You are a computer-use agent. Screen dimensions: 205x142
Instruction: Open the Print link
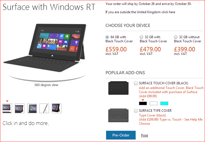point(144,135)
